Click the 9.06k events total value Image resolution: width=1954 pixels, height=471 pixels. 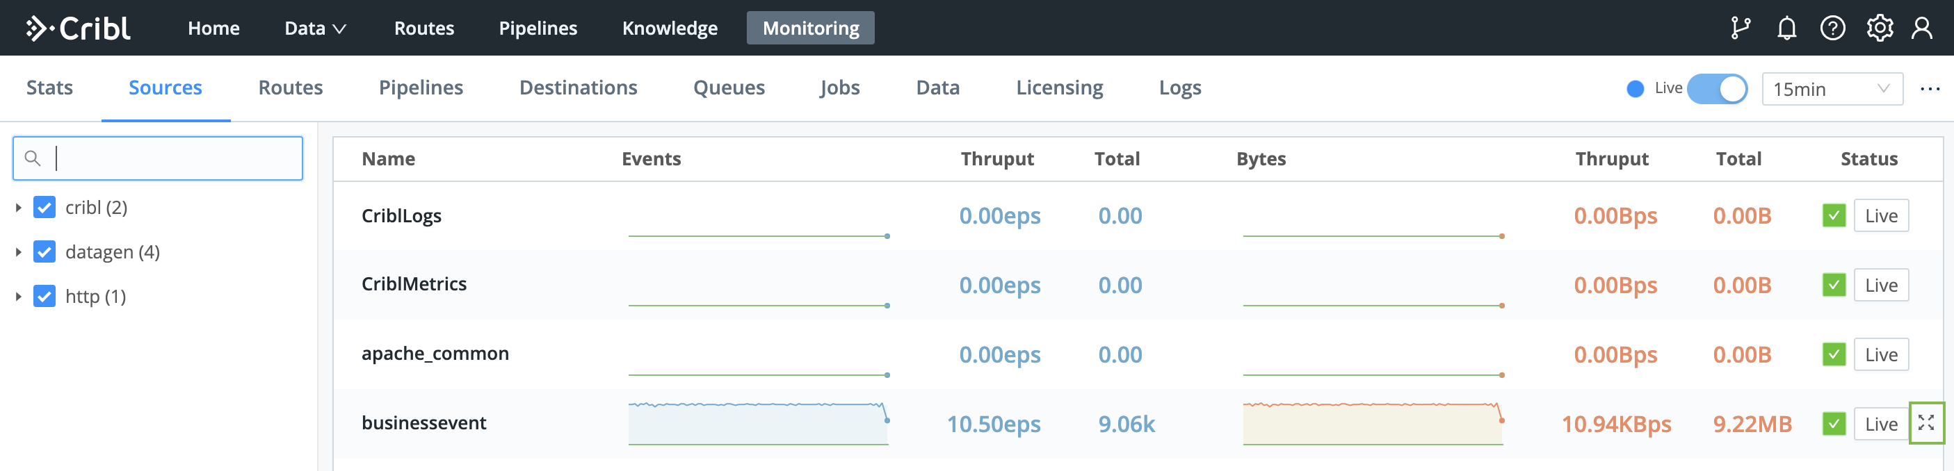click(1126, 424)
